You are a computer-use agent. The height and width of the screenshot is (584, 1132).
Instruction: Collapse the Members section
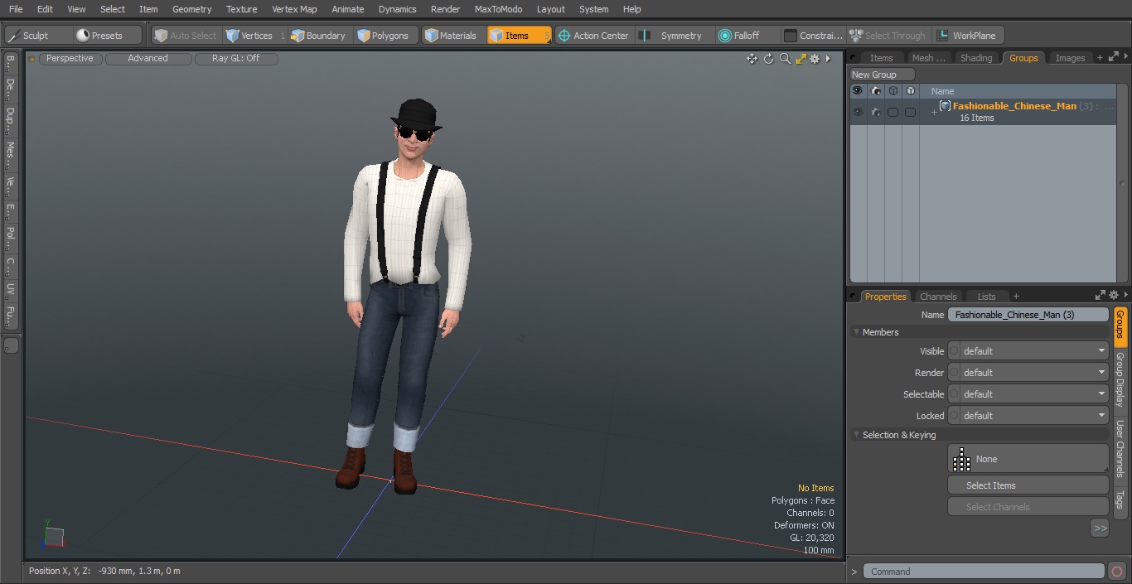click(x=856, y=332)
